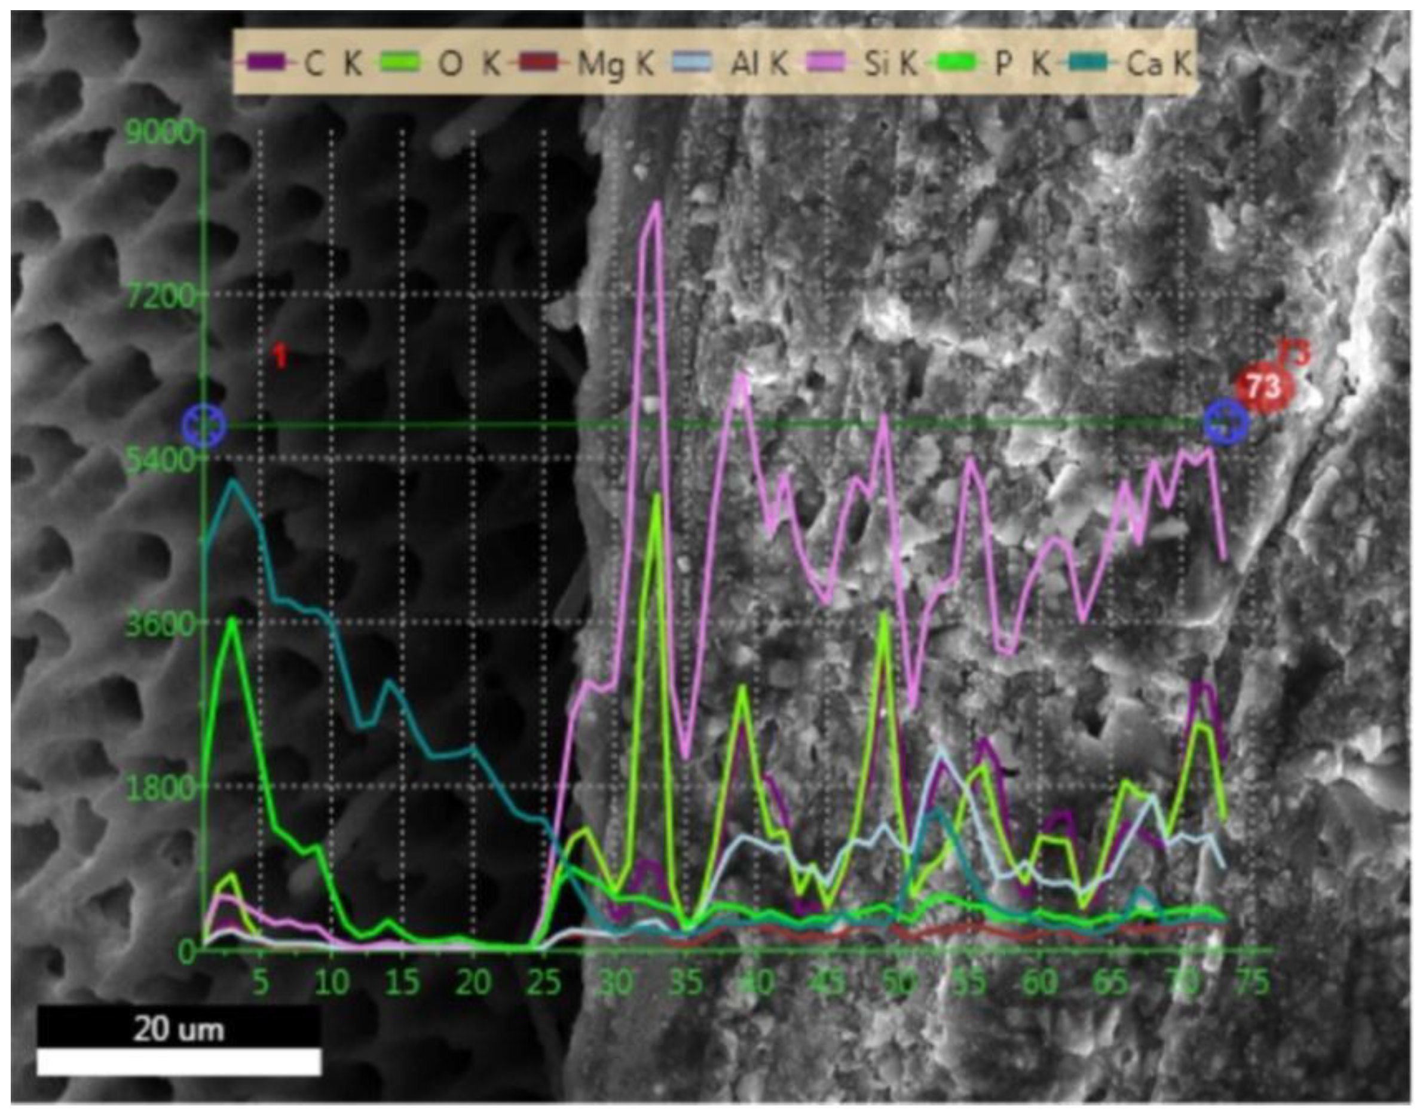Screen dimensions: 1423x1115
Task: Click the 5400 y-axis label
Action: (161, 461)
